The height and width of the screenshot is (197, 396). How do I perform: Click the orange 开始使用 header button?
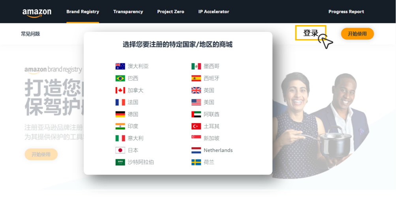click(x=357, y=34)
